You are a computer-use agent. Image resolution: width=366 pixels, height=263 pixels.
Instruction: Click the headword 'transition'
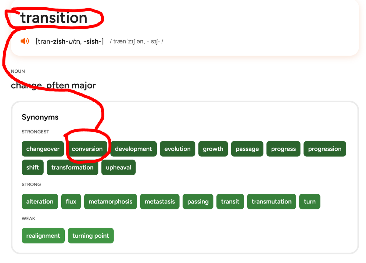coord(54,18)
